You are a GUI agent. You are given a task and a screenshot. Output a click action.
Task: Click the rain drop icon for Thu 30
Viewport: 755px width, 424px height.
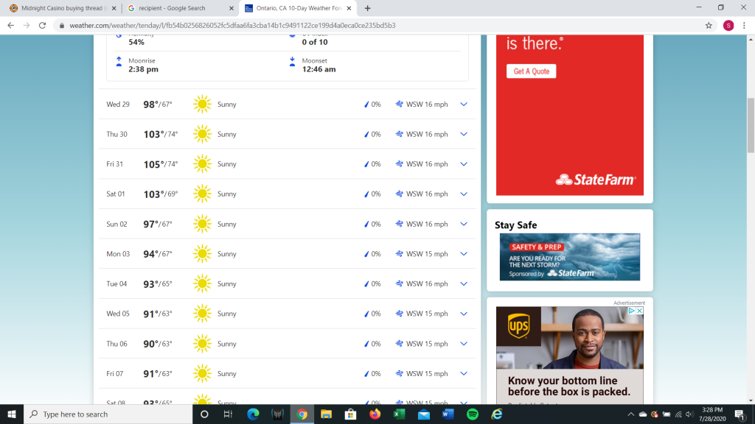pos(366,135)
